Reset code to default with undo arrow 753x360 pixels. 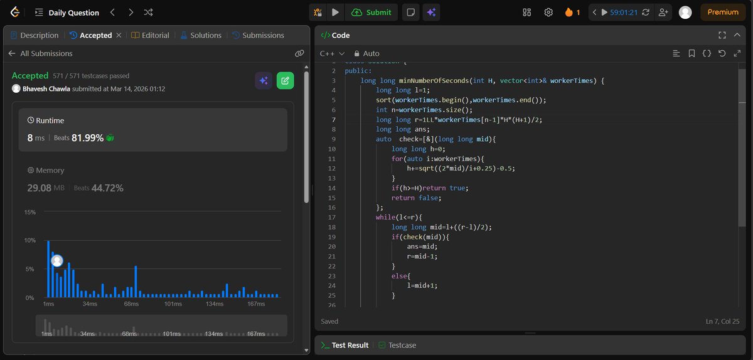tap(722, 53)
